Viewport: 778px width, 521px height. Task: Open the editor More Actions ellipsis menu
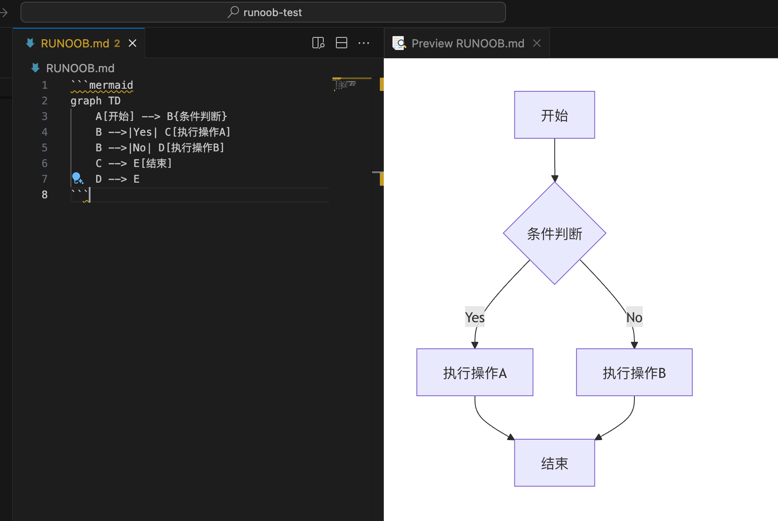coord(364,43)
